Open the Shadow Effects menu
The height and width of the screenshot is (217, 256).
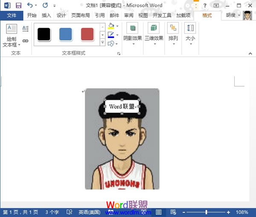click(x=132, y=35)
